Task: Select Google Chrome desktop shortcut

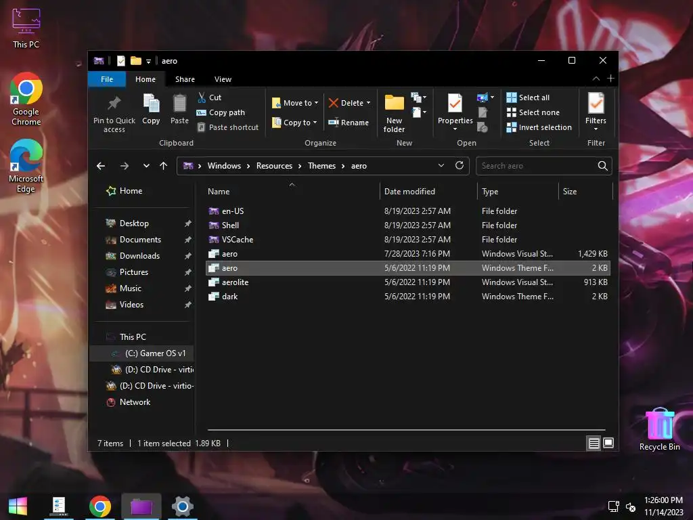Action: (26, 99)
